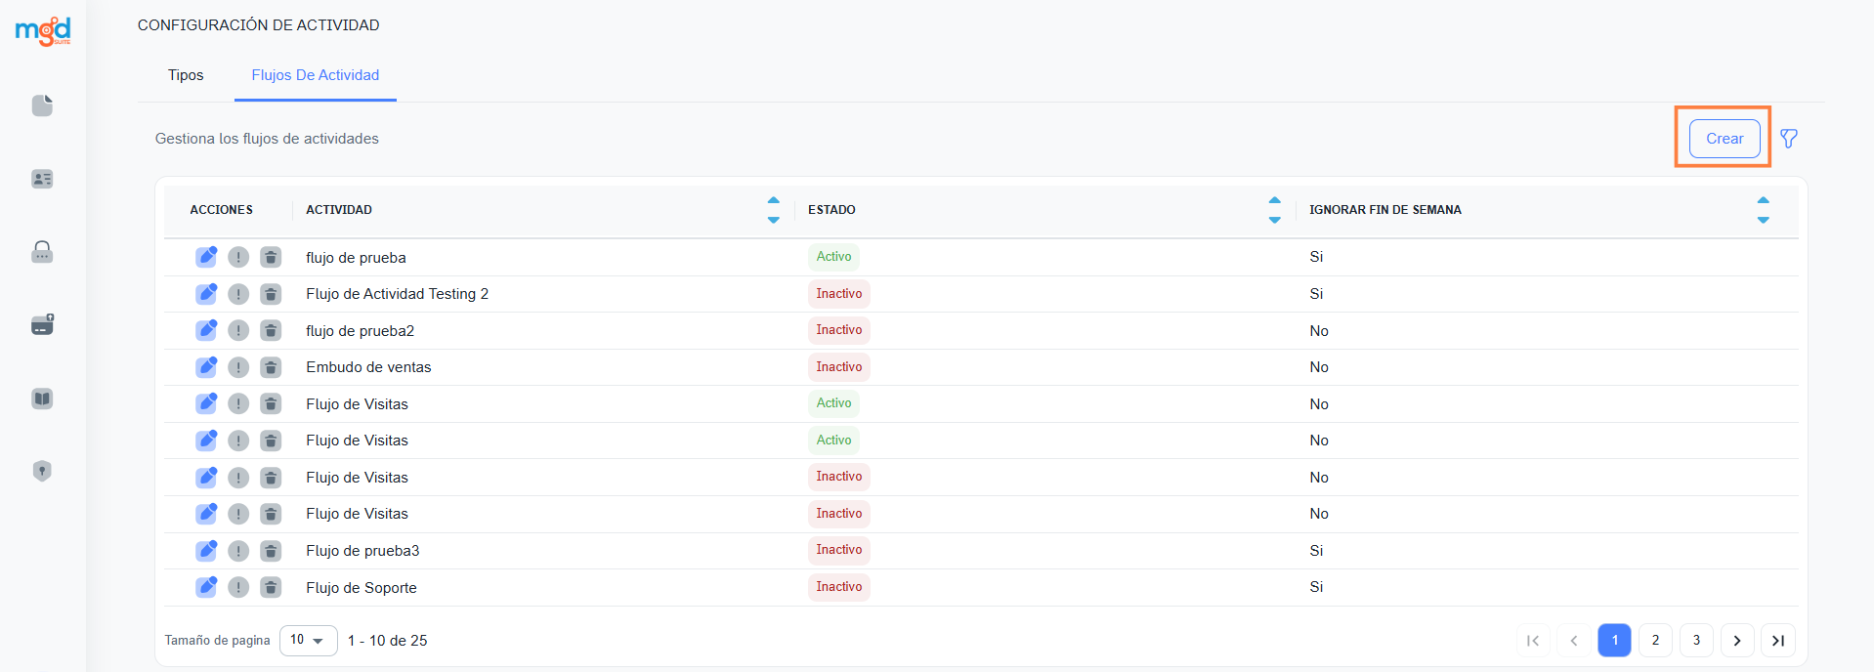Open the book icon in the sidebar

click(42, 399)
